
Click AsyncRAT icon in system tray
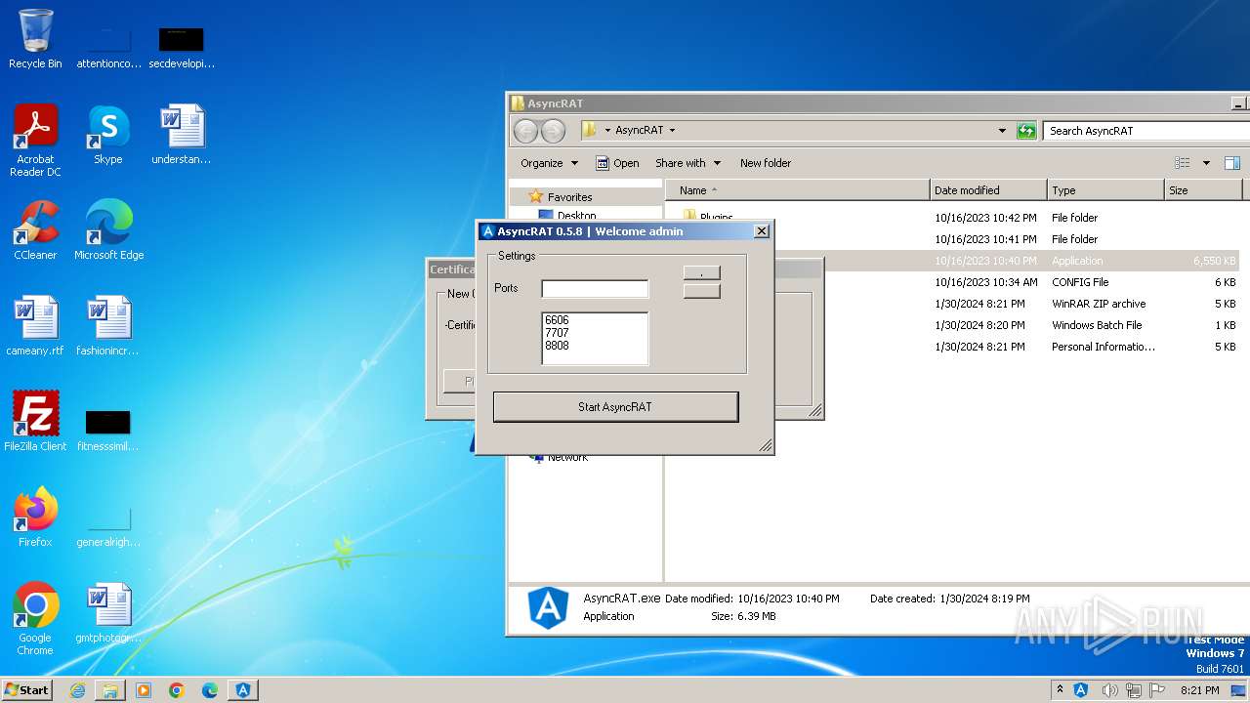point(1081,690)
